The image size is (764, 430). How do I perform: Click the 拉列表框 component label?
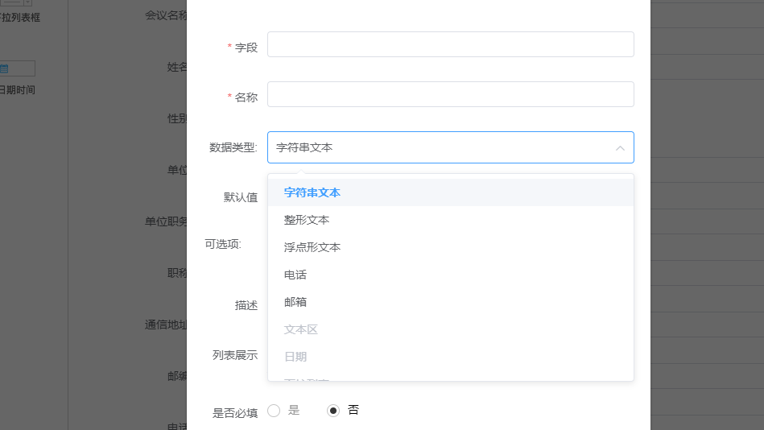coord(21,18)
